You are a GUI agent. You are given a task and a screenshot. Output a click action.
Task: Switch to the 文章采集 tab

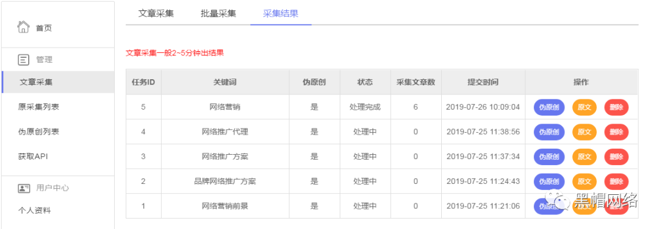156,13
